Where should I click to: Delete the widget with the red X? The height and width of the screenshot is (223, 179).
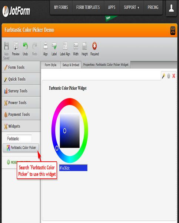coord(173,76)
